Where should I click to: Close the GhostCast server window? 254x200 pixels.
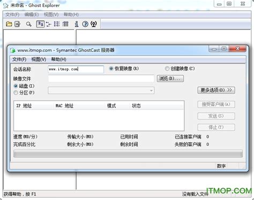pyautogui.click(x=238, y=49)
